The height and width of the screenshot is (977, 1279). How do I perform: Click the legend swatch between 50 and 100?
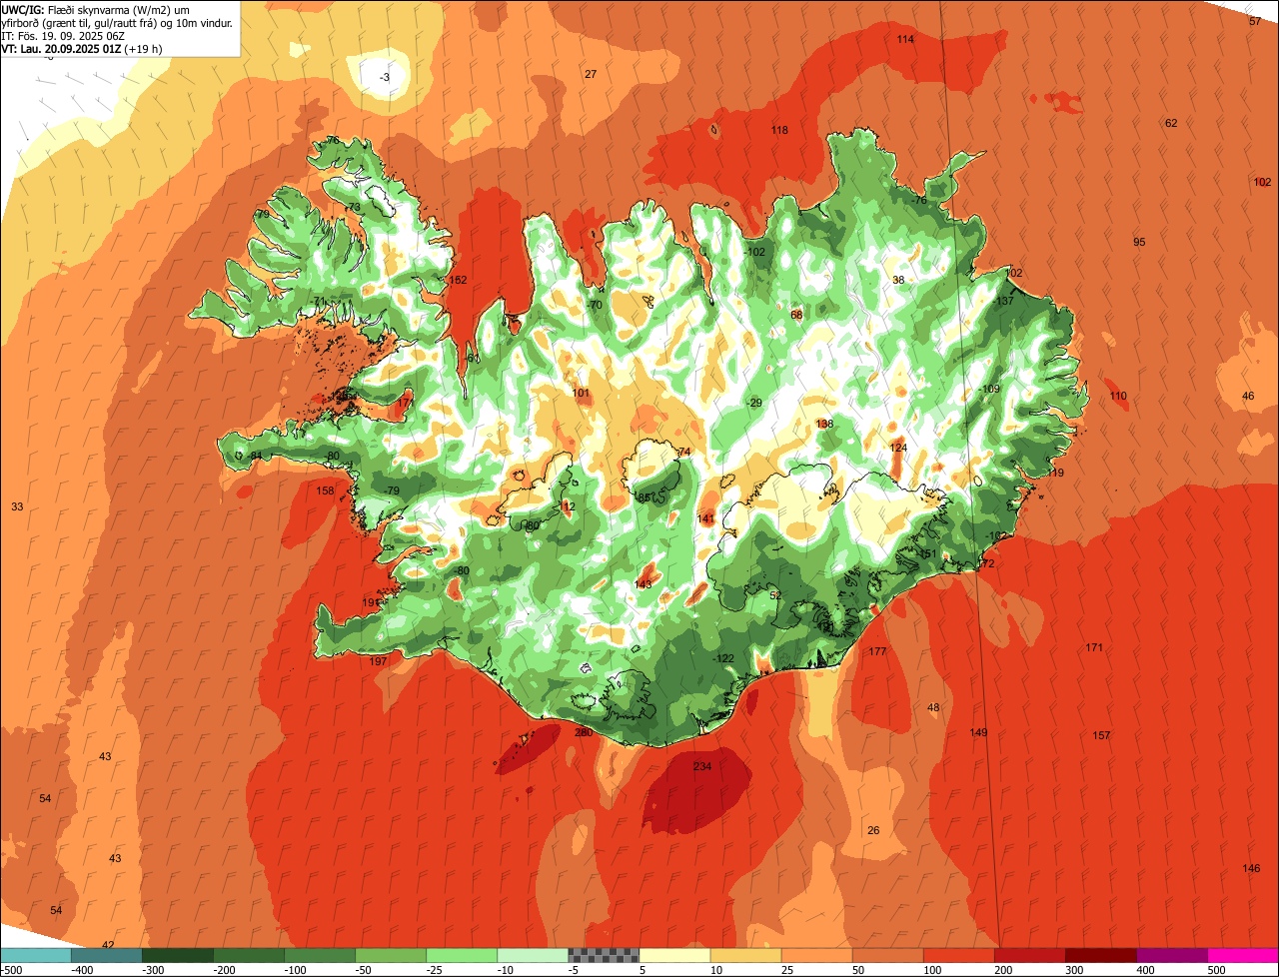(x=887, y=955)
